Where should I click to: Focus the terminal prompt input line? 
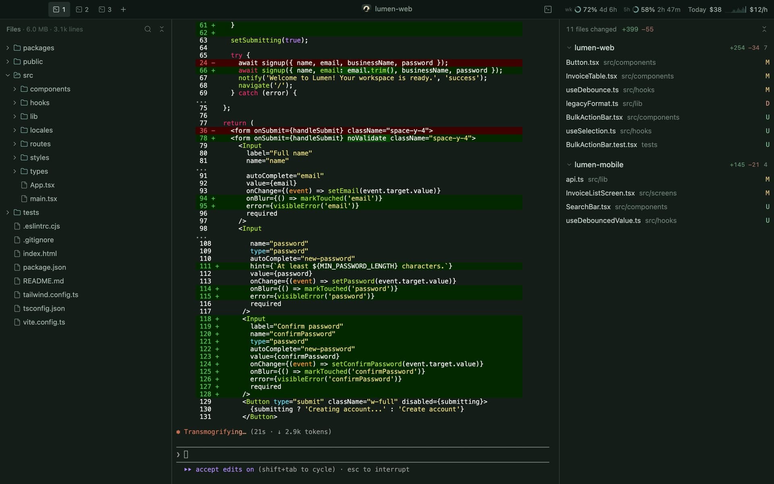(x=363, y=455)
